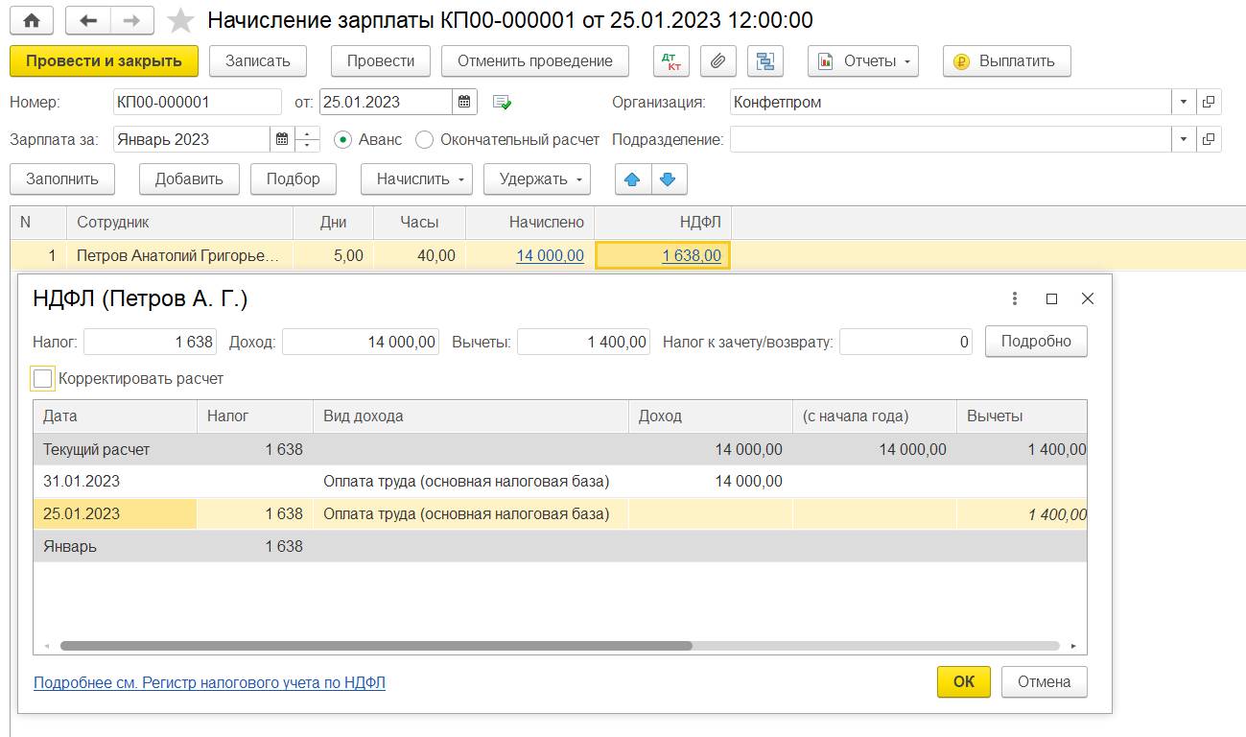Add document to favorites with star icon
Viewport: 1246px width, 737px height.
[x=179, y=20]
